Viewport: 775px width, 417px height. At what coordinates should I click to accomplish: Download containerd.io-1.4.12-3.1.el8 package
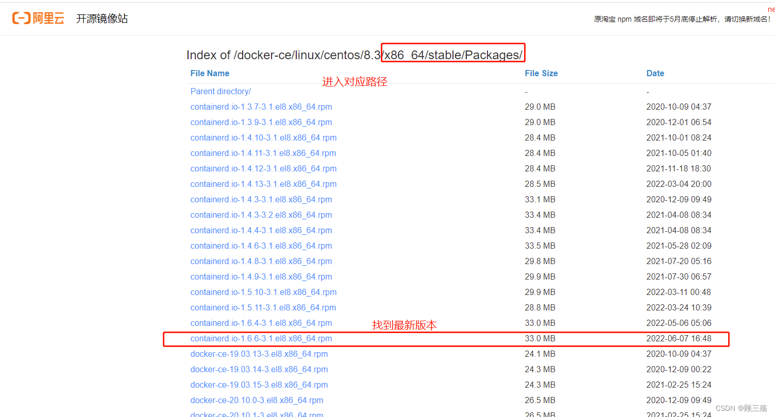point(263,168)
